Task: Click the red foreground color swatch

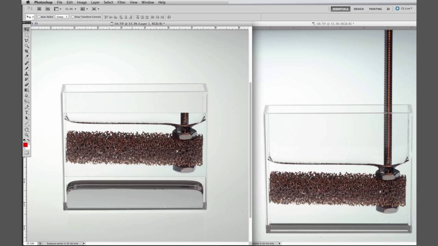Action: tap(25, 145)
